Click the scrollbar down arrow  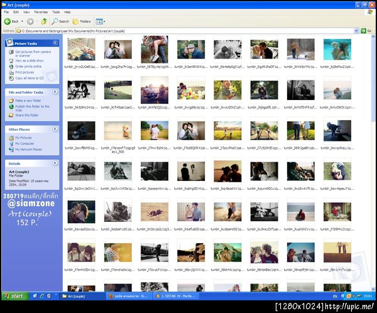coord(373,289)
